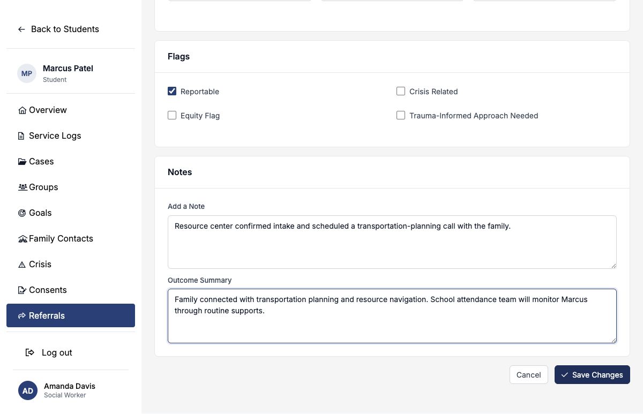Click the Equity Flag label text
Image resolution: width=643 pixels, height=414 pixels.
(x=200, y=116)
